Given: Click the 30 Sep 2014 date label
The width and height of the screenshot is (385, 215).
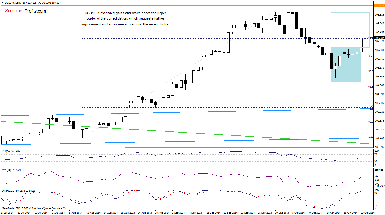Looking at the screenshot, I should (282, 213).
